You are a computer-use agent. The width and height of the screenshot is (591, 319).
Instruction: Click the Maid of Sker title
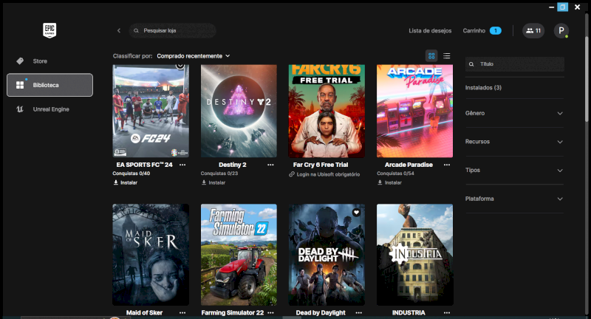[x=144, y=312]
